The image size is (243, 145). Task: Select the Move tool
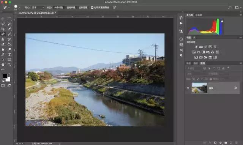(x=3, y=19)
